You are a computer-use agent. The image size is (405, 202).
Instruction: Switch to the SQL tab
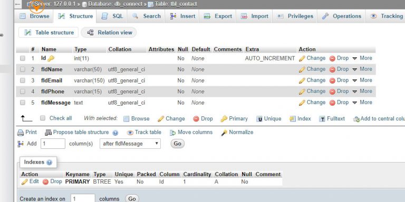point(113,16)
